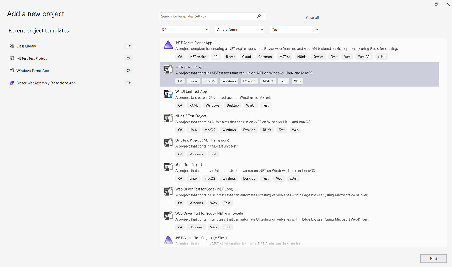
Task: Click the xUnit tag on xUnit Test Project
Action: coord(294,179)
